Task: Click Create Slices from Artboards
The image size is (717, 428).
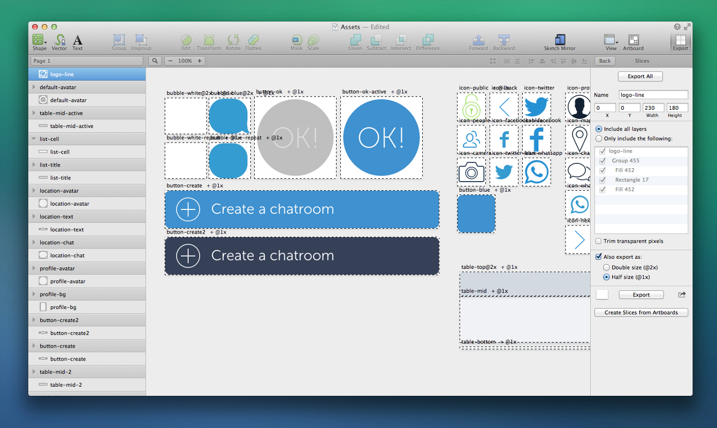Action: [x=641, y=312]
